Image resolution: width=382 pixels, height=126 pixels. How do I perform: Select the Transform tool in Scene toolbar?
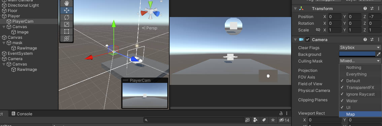point(67,38)
